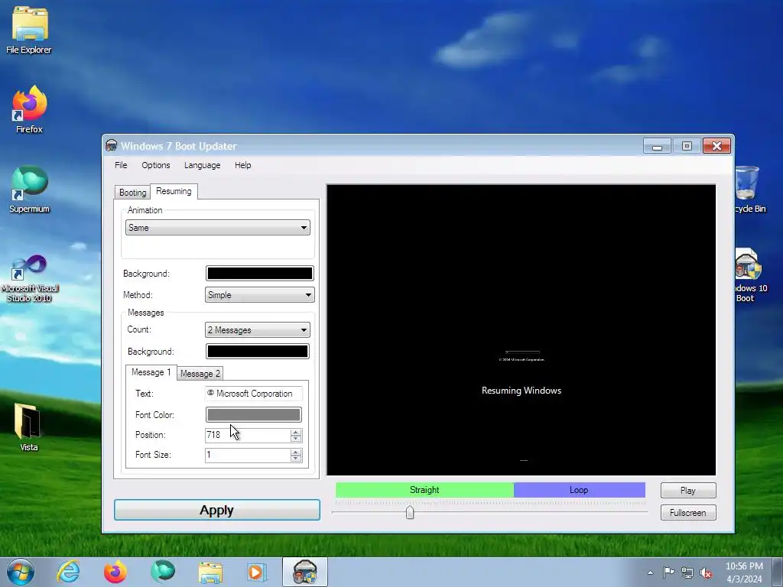
Task: Expand the Count '2 Messages' dropdown
Action: (x=257, y=330)
